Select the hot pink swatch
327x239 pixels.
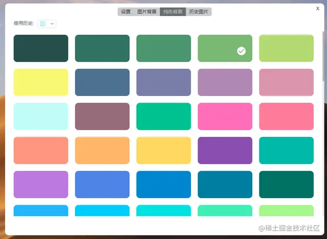pos(225,116)
